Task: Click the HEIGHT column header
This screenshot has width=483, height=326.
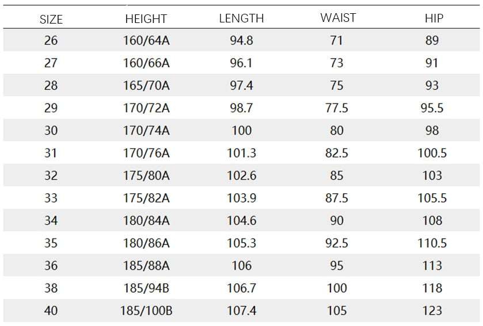Action: coord(146,19)
